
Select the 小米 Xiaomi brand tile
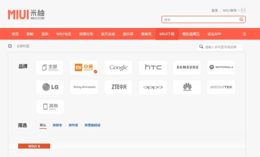pos(84,68)
